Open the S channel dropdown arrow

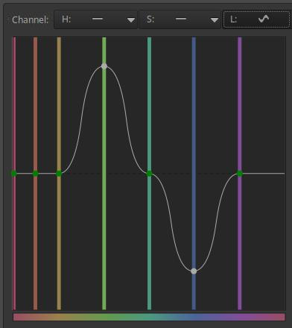click(x=215, y=20)
